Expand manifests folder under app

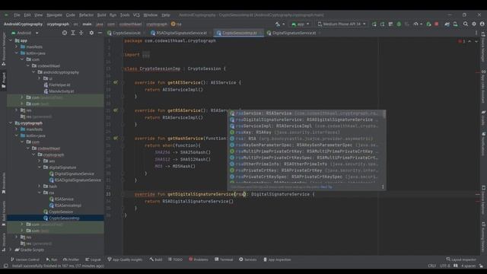click(17, 46)
